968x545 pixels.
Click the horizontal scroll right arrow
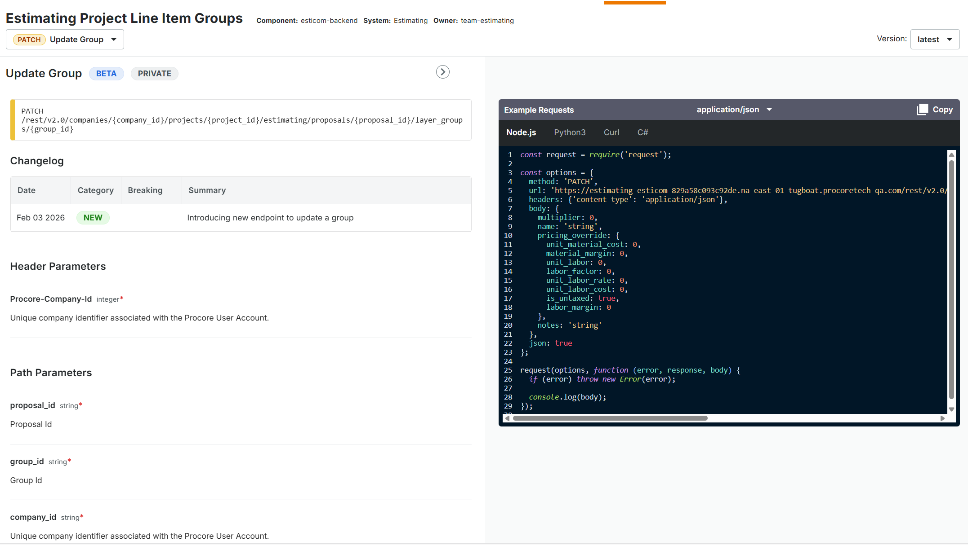pos(942,418)
